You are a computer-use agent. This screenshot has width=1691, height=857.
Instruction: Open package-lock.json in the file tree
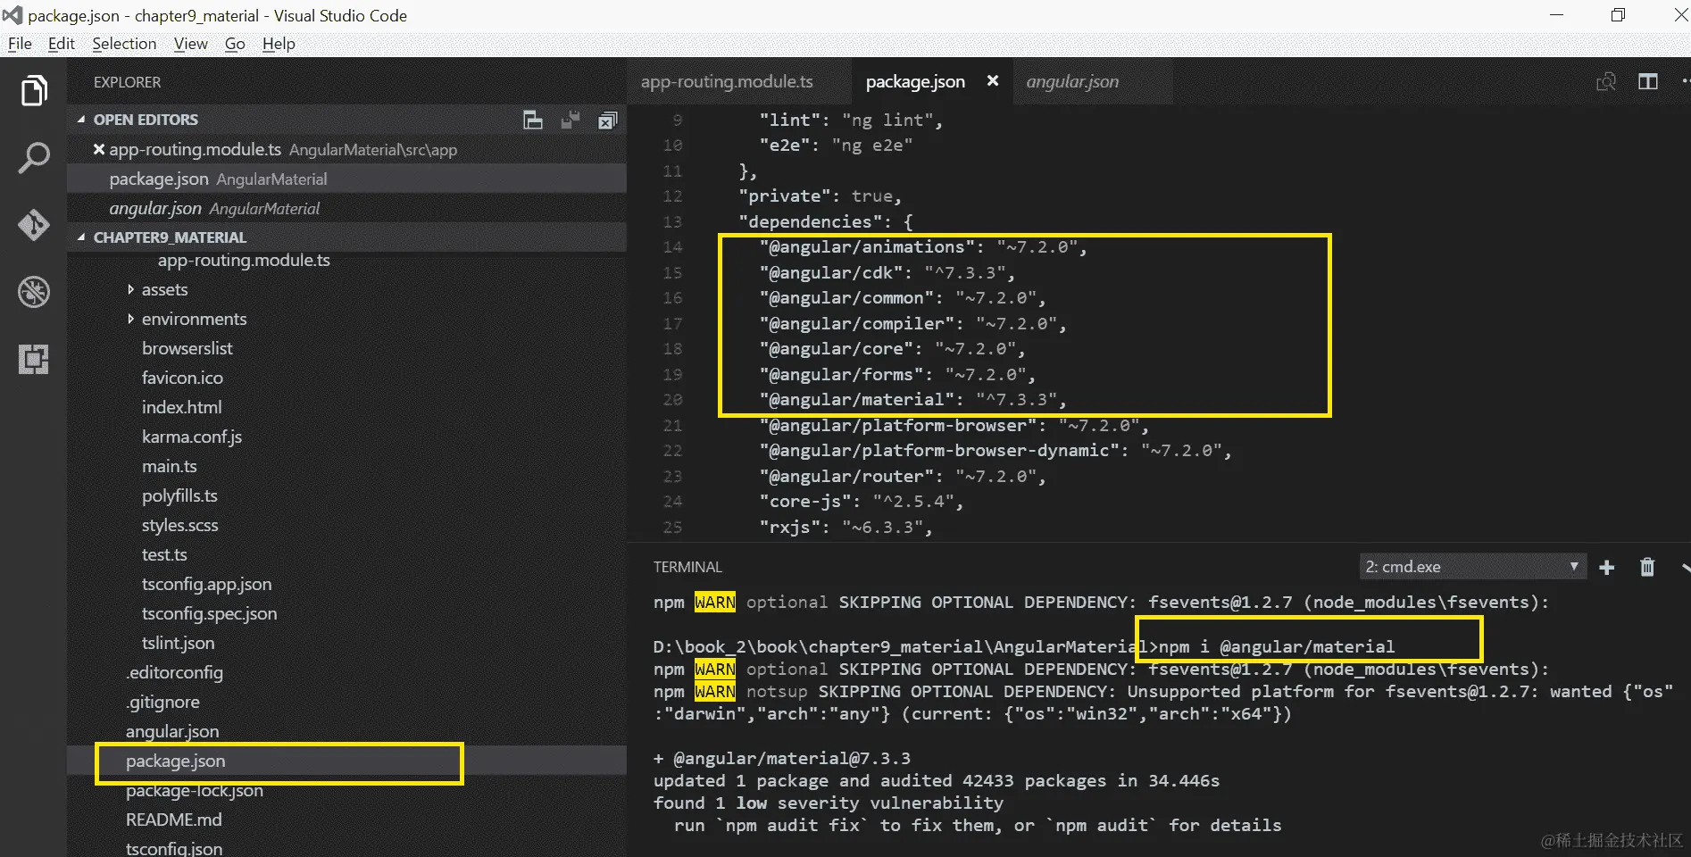[x=195, y=790]
